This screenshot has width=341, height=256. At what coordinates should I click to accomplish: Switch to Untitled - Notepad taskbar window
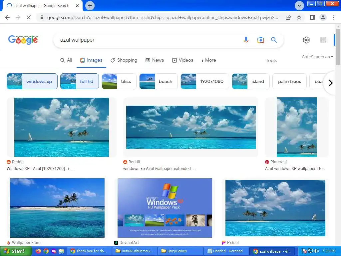coord(226,251)
